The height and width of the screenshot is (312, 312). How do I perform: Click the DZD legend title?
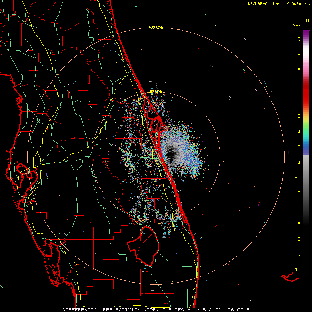(x=305, y=21)
